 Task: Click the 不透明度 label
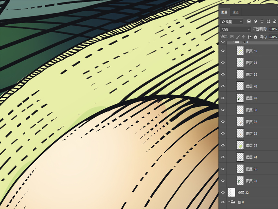coord(260,29)
